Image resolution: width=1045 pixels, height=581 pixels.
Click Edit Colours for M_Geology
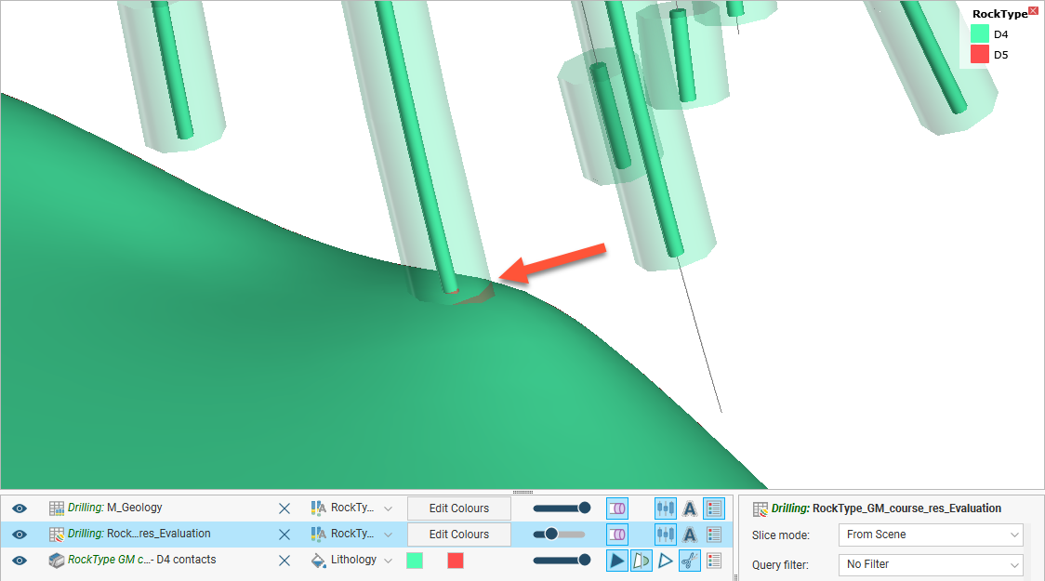point(458,508)
